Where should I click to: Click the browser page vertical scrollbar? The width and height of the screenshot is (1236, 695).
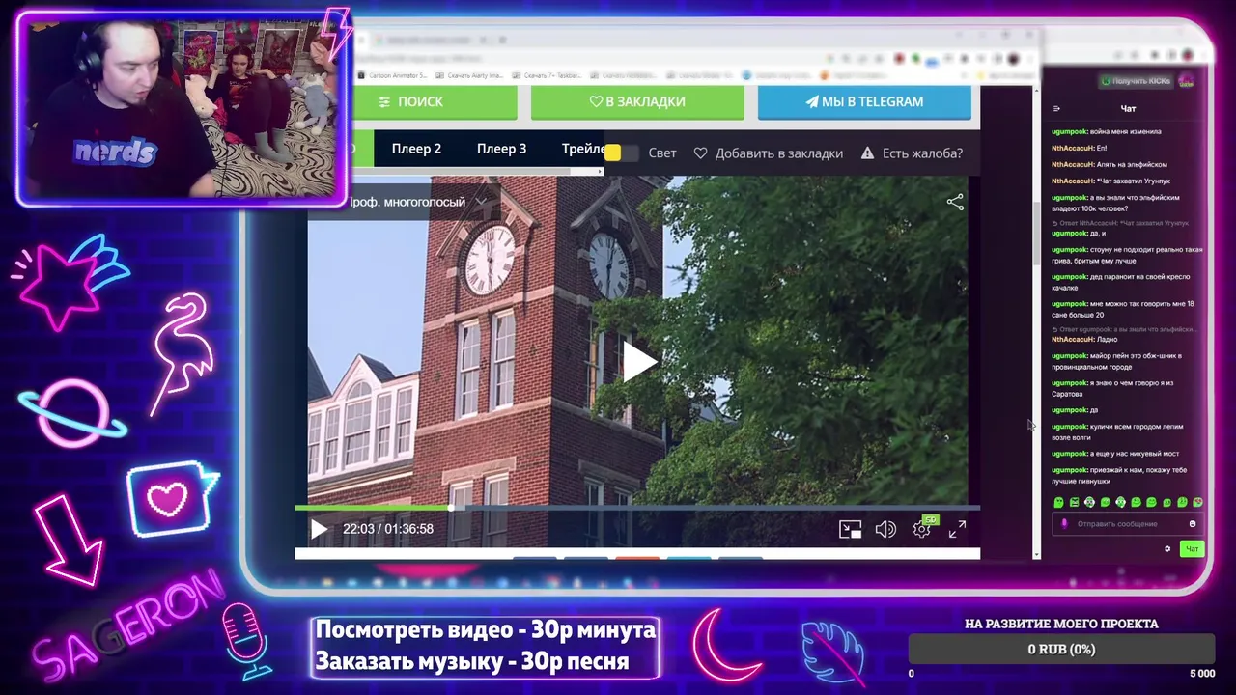coord(1036,232)
